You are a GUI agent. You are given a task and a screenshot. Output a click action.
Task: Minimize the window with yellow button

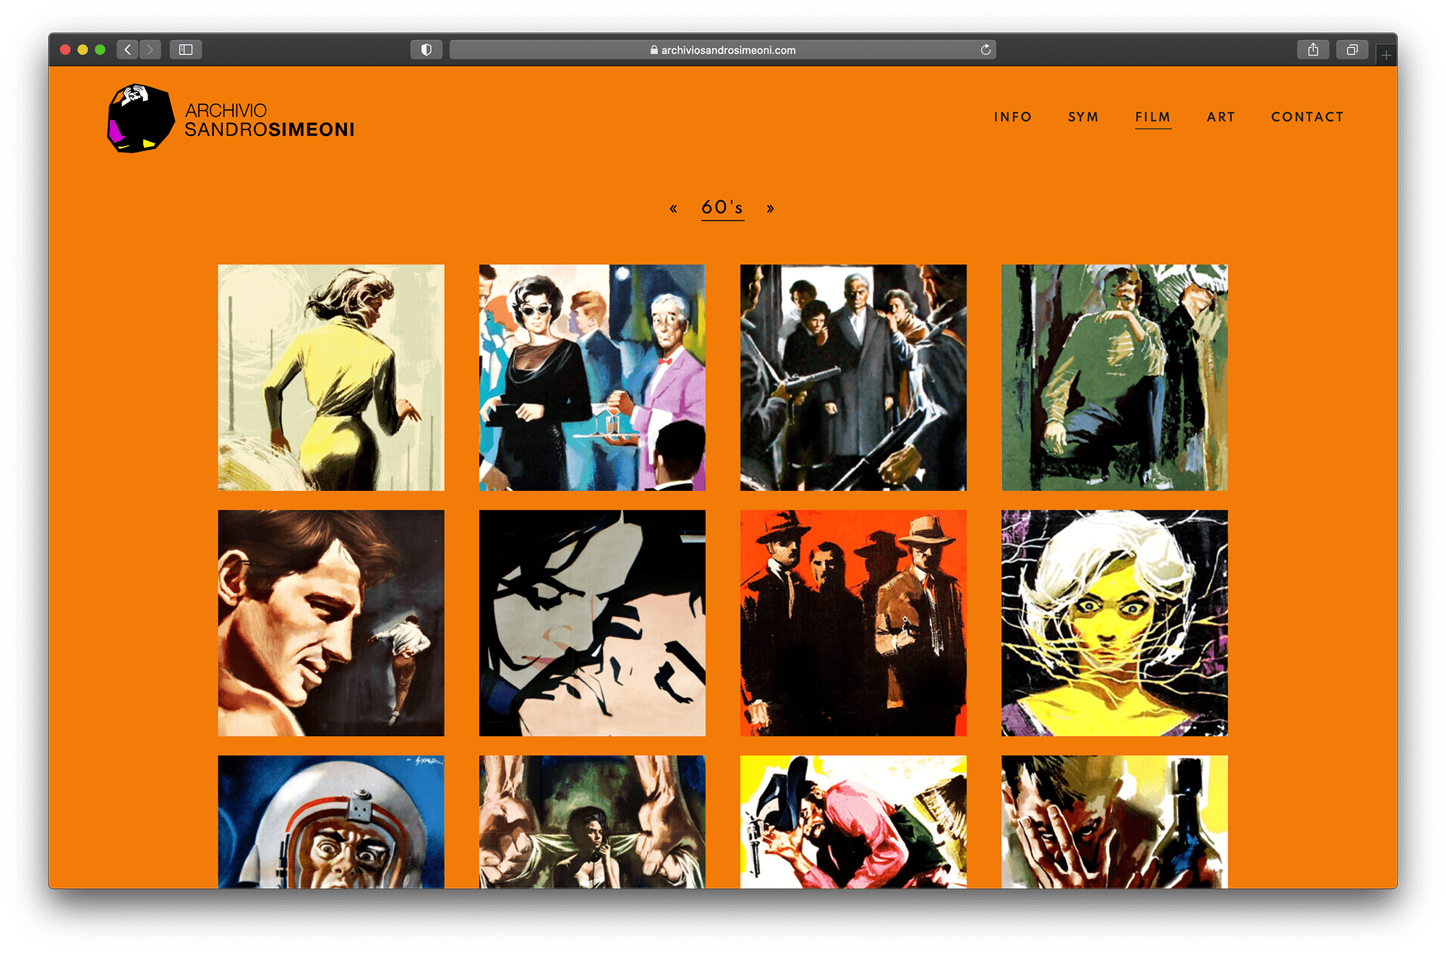tap(82, 50)
